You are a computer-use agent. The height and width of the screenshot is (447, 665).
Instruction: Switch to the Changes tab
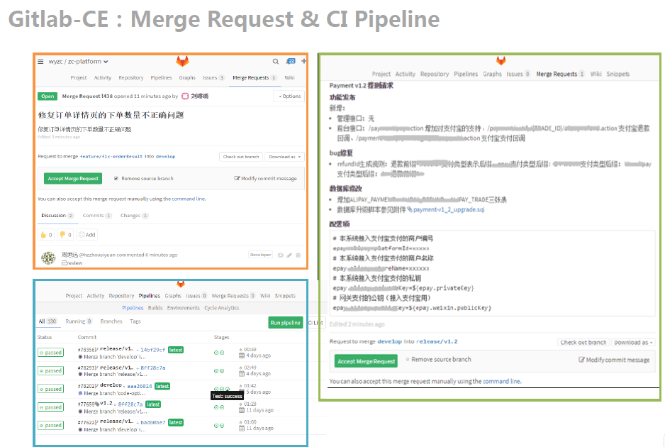[x=134, y=216]
